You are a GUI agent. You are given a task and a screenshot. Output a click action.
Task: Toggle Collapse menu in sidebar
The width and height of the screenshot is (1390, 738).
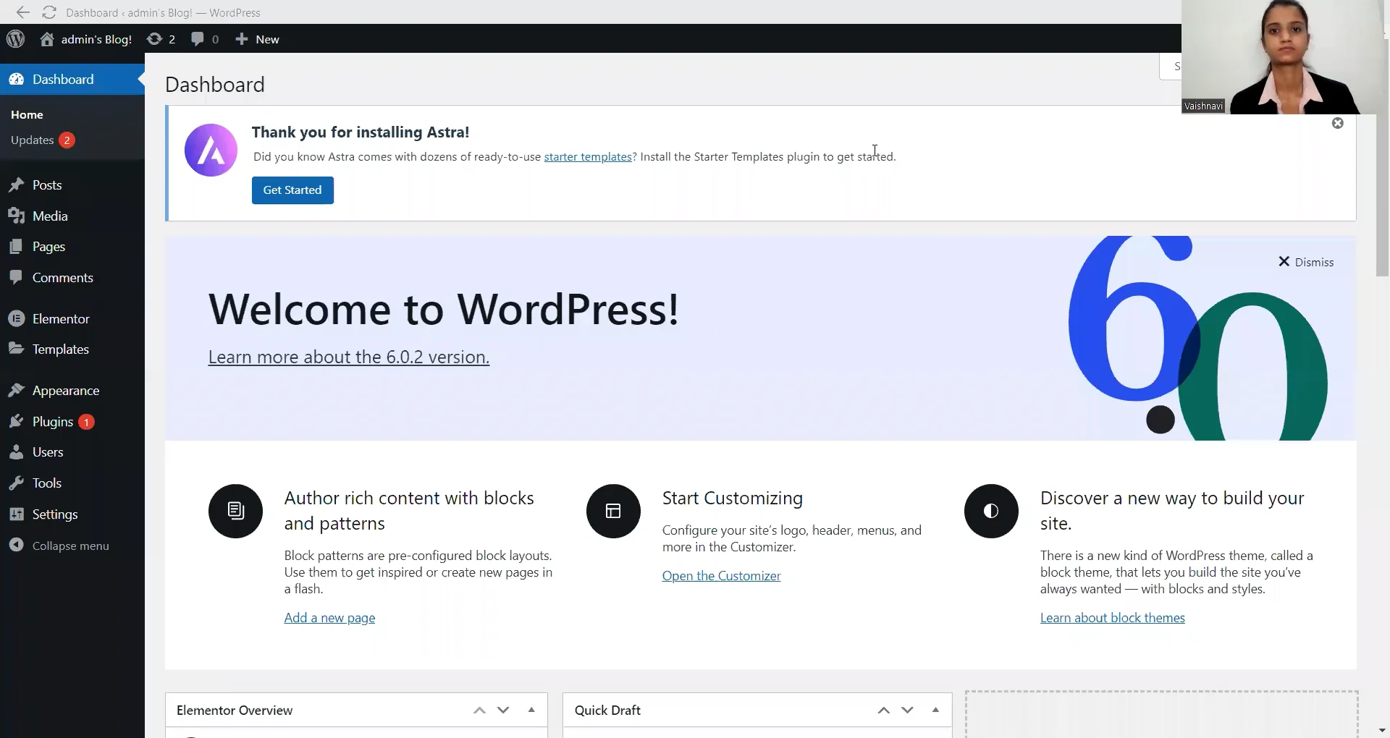pyautogui.click(x=17, y=545)
